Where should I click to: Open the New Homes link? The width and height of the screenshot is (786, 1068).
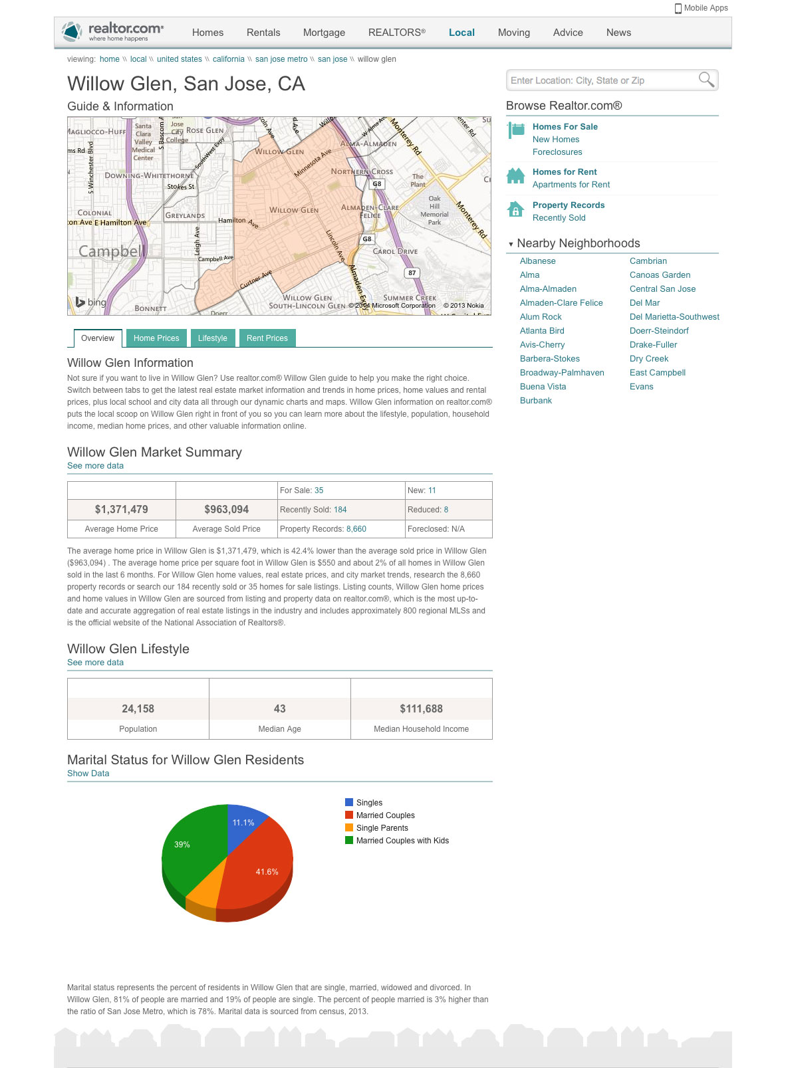556,140
